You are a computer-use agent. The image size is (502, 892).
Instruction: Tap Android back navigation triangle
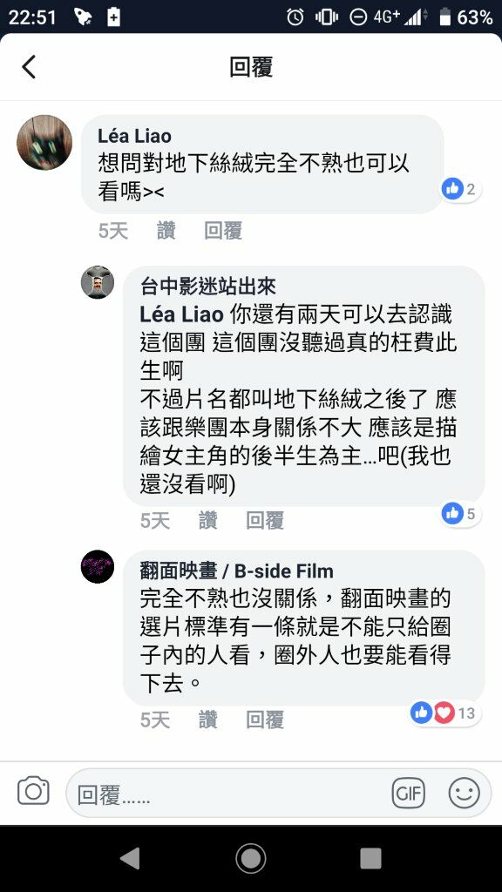click(129, 858)
